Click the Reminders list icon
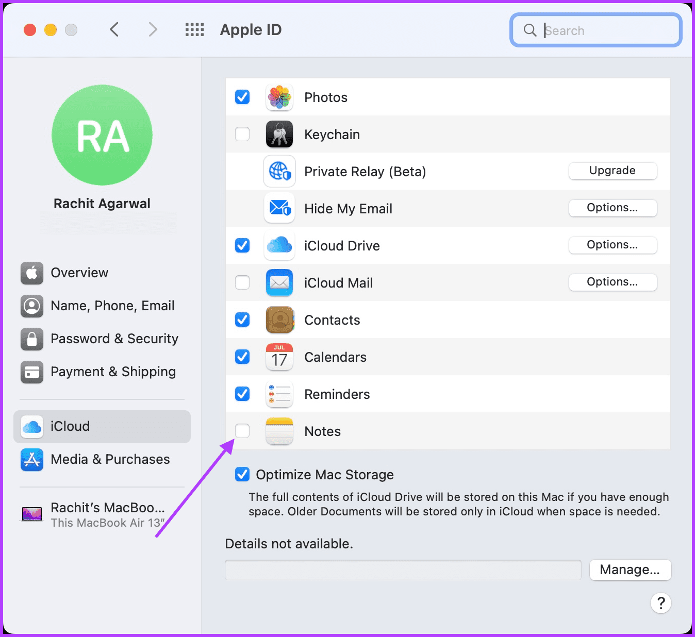Viewport: 695px width, 637px height. (279, 394)
